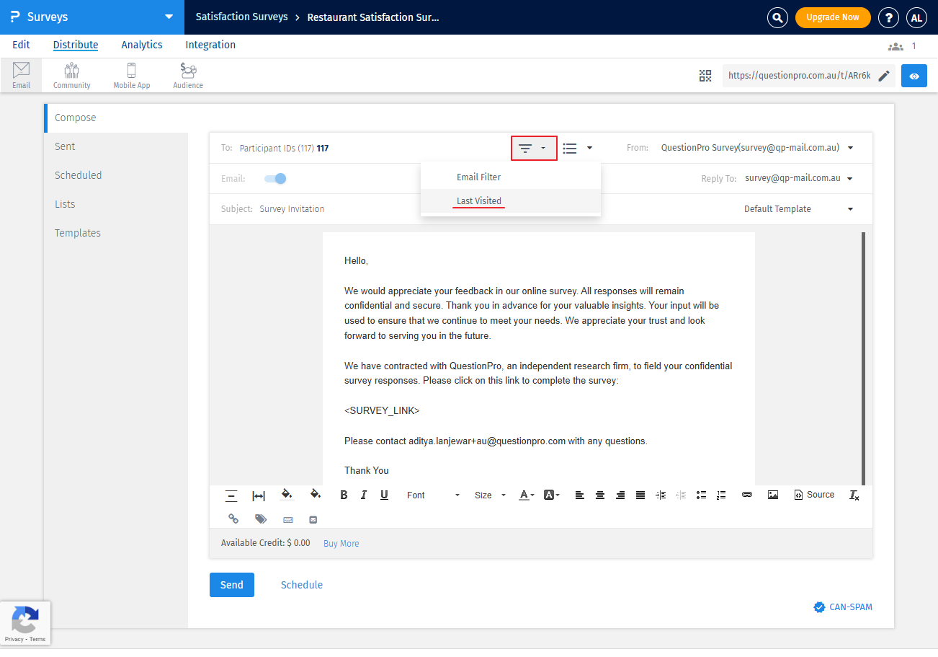Open the Audience distribution option
The height and width of the screenshot is (657, 938).
tap(187, 74)
